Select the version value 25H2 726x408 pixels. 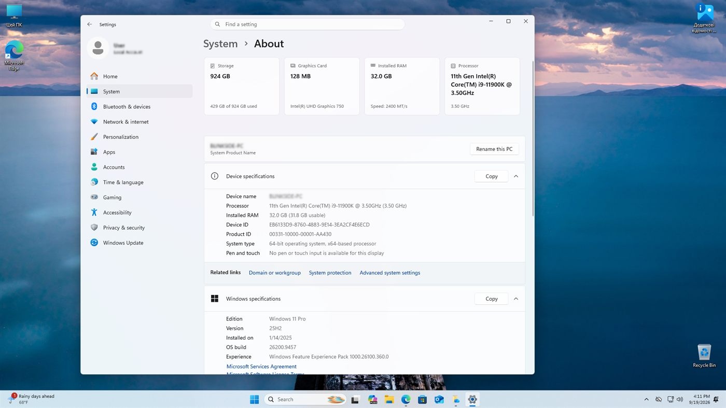point(275,328)
